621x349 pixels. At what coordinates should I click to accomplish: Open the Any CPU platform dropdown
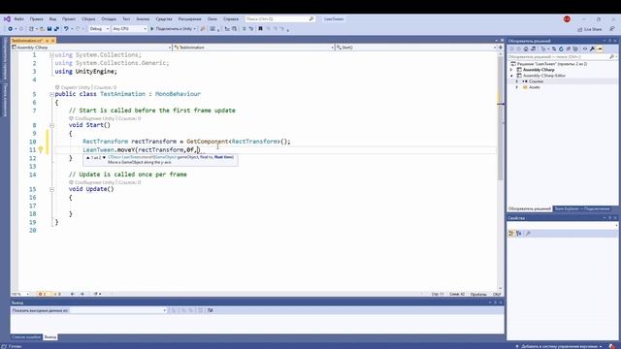(x=129, y=29)
